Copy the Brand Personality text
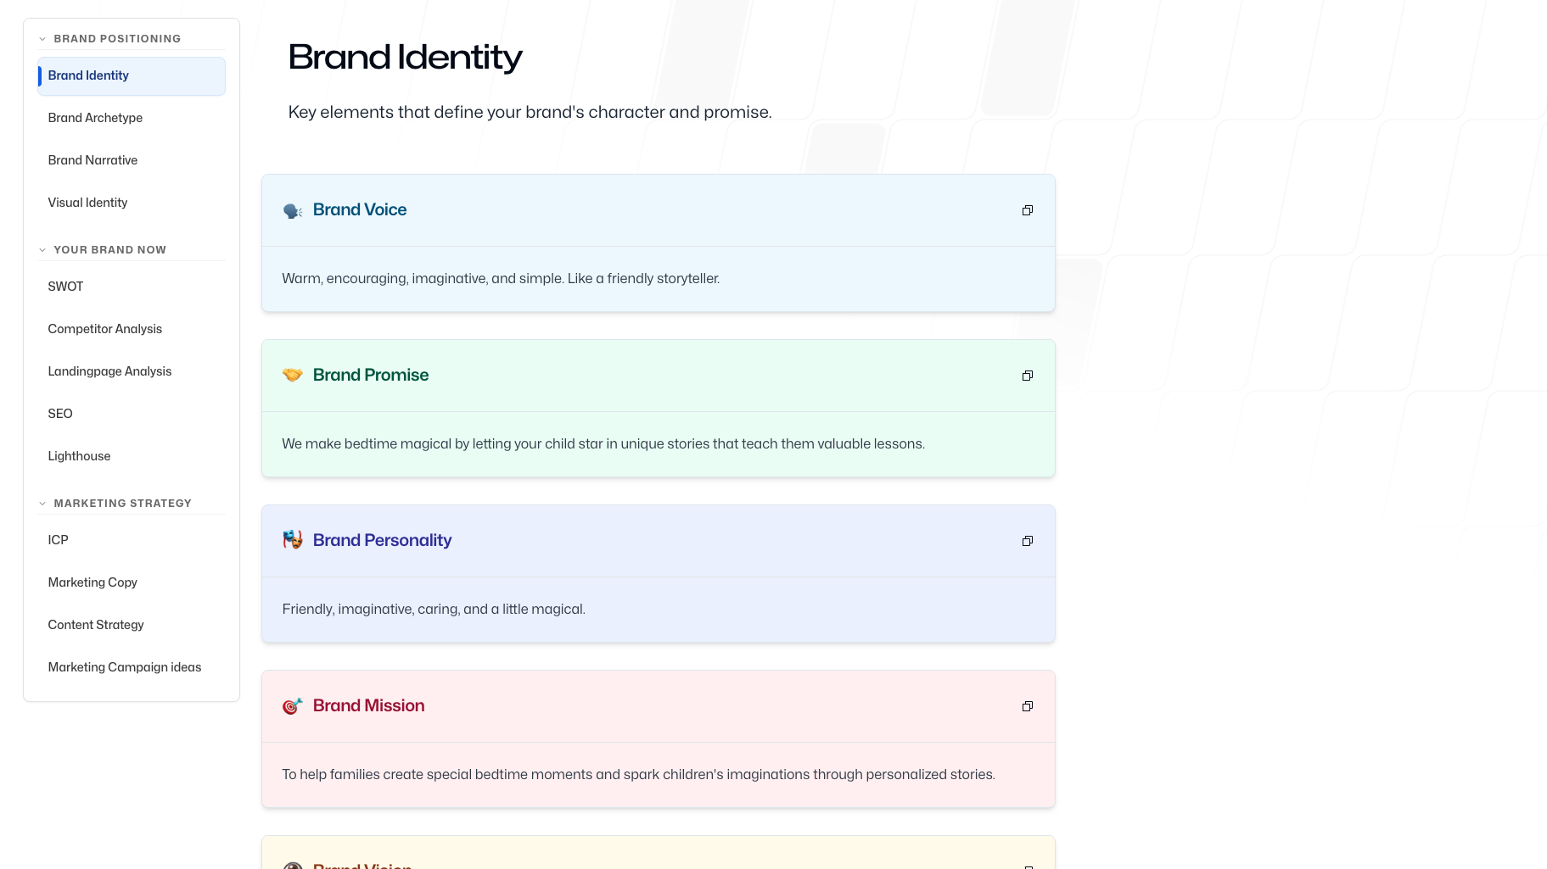This screenshot has height=869, width=1547. click(x=1027, y=540)
